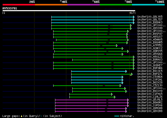Open hit UniRef100_B9SF87

[150, 34]
